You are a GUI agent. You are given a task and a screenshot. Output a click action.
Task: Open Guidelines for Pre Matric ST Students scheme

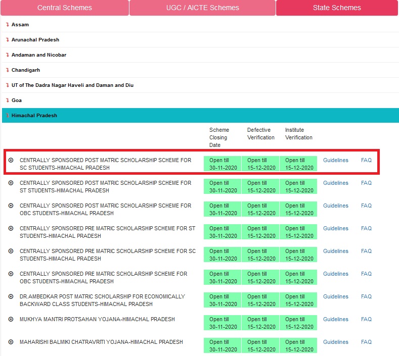[x=336, y=228]
